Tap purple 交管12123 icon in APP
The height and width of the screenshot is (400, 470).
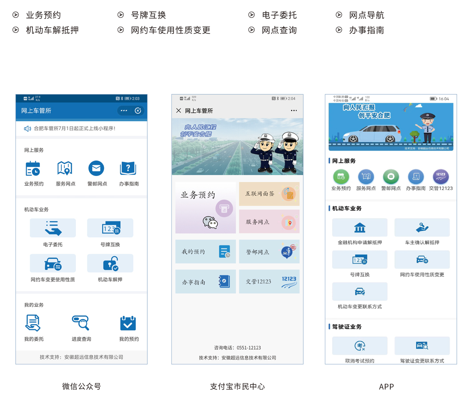coord(440,177)
